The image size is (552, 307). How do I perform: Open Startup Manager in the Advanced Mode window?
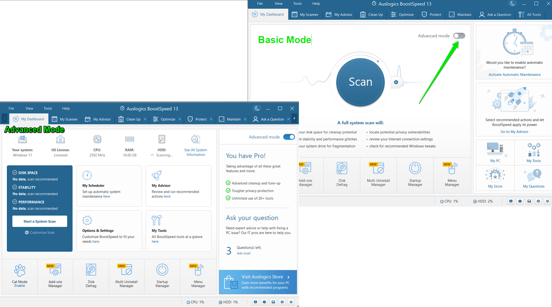click(162, 276)
